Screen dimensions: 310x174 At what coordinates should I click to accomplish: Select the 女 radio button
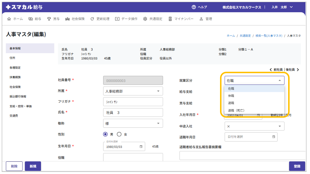(119, 134)
